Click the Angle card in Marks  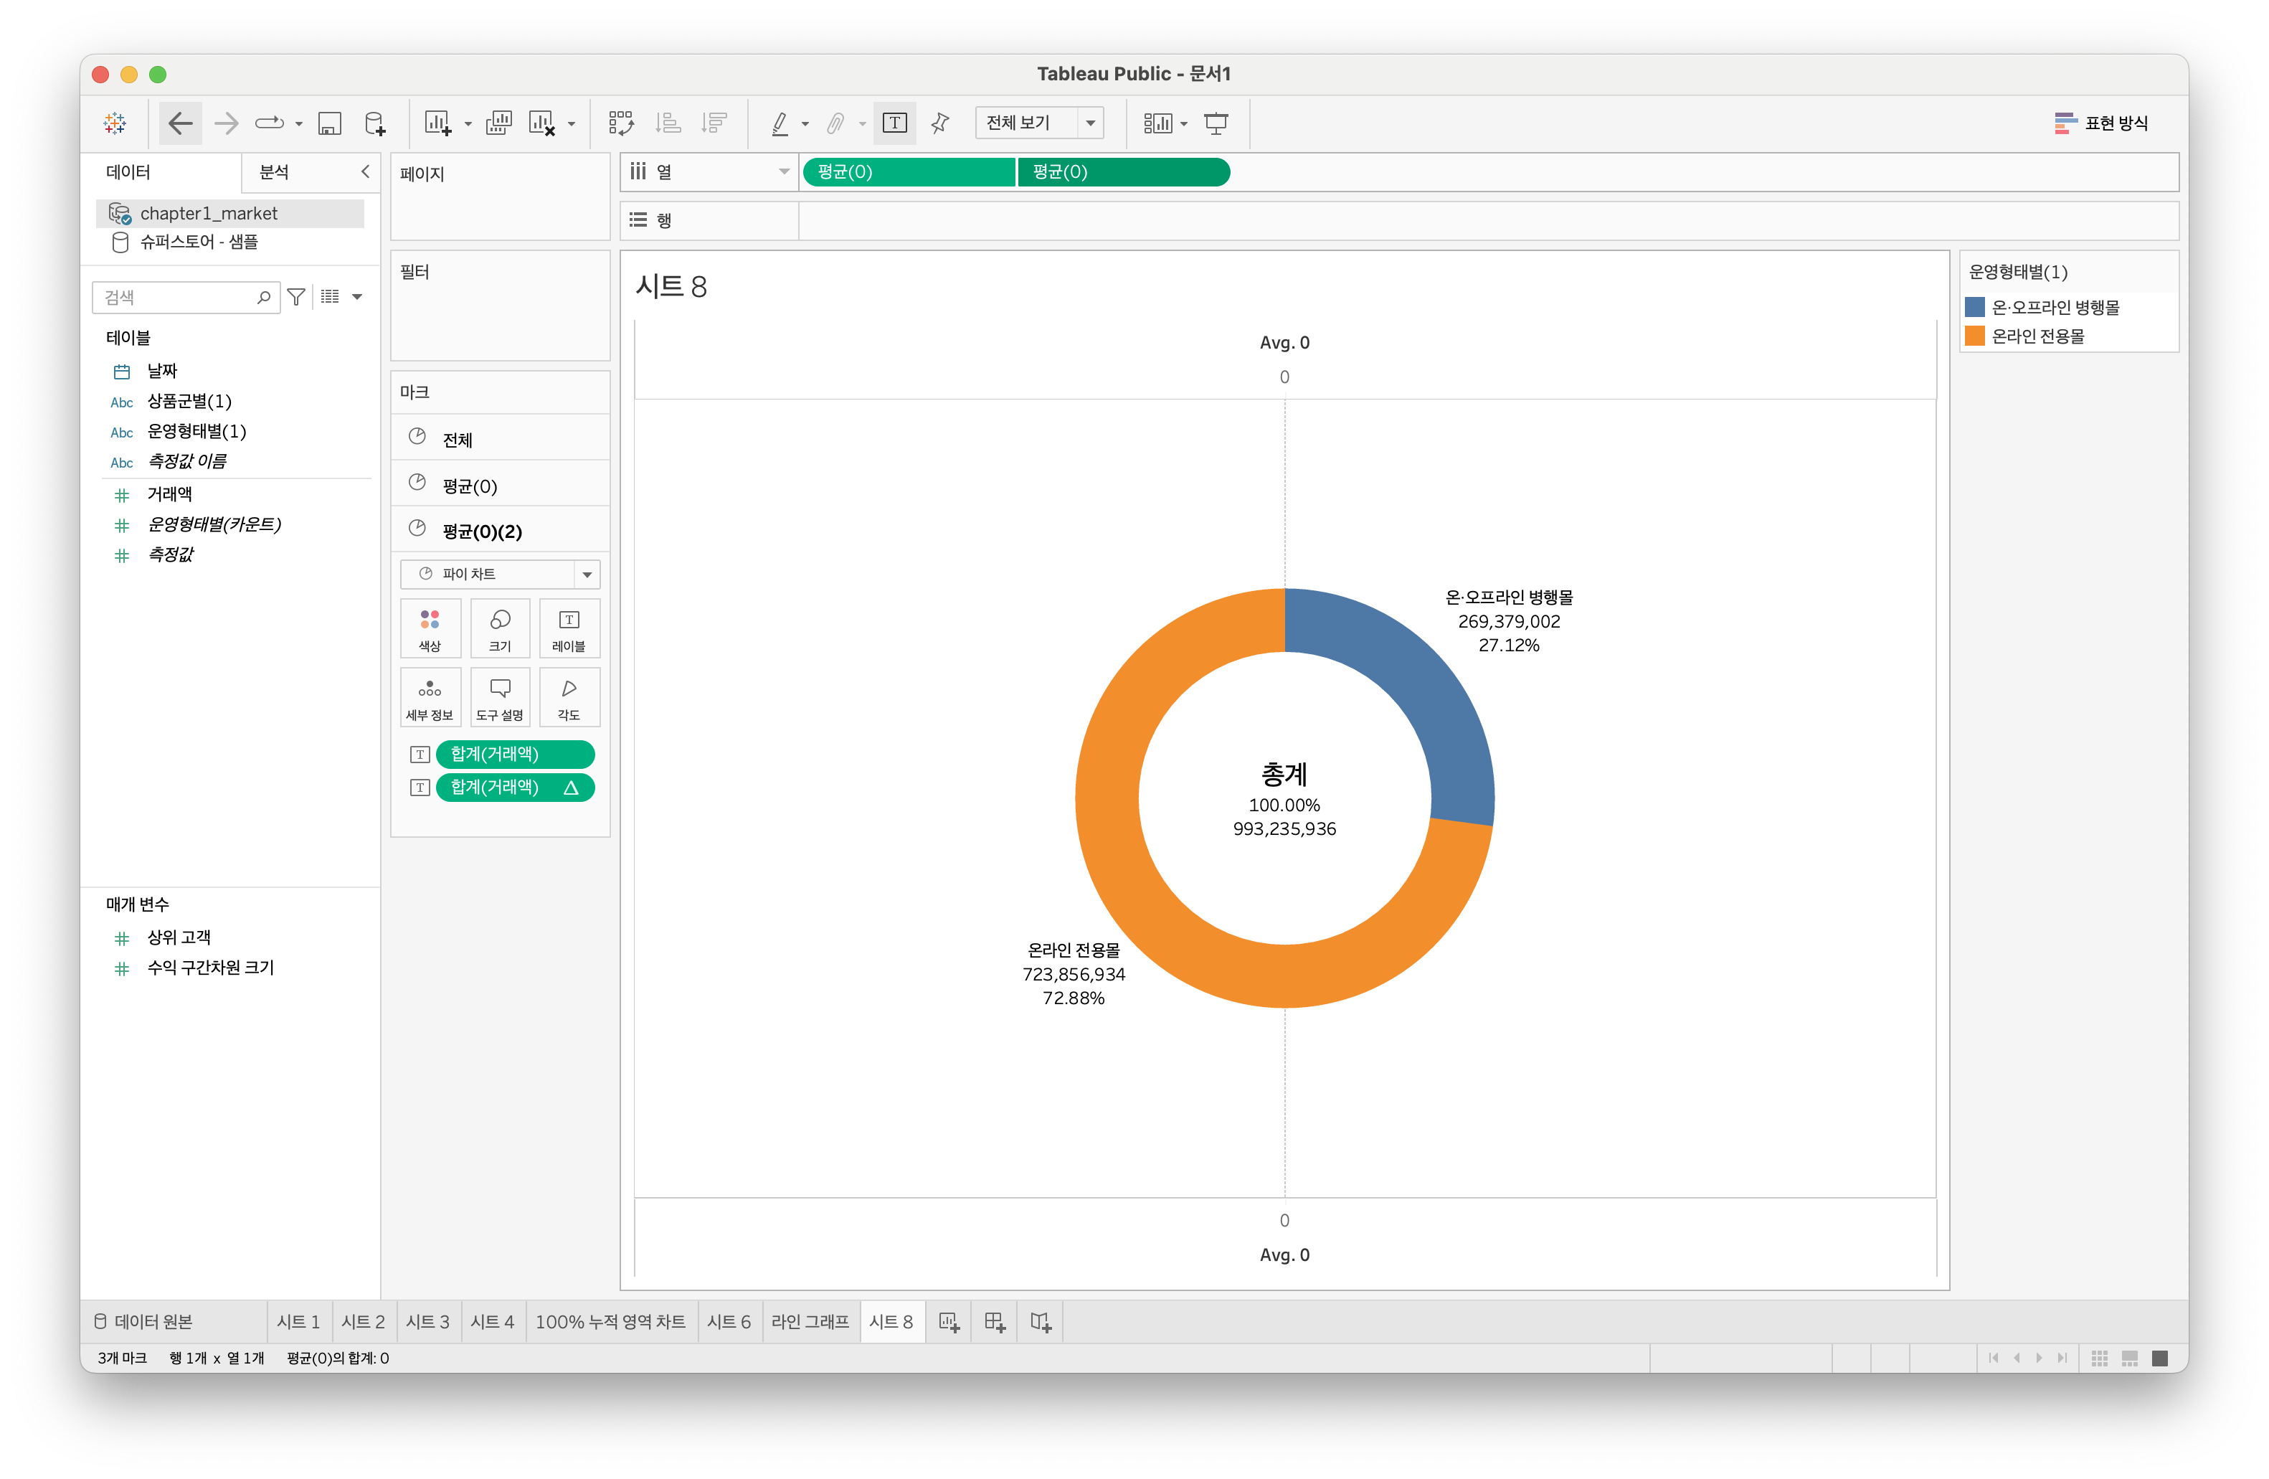(568, 697)
